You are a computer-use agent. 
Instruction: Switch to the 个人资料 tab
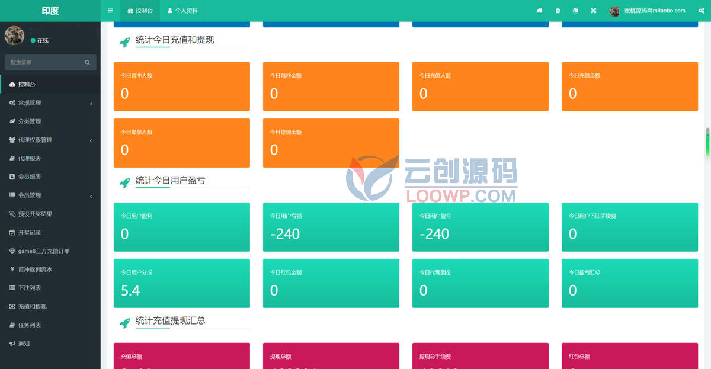(x=183, y=11)
